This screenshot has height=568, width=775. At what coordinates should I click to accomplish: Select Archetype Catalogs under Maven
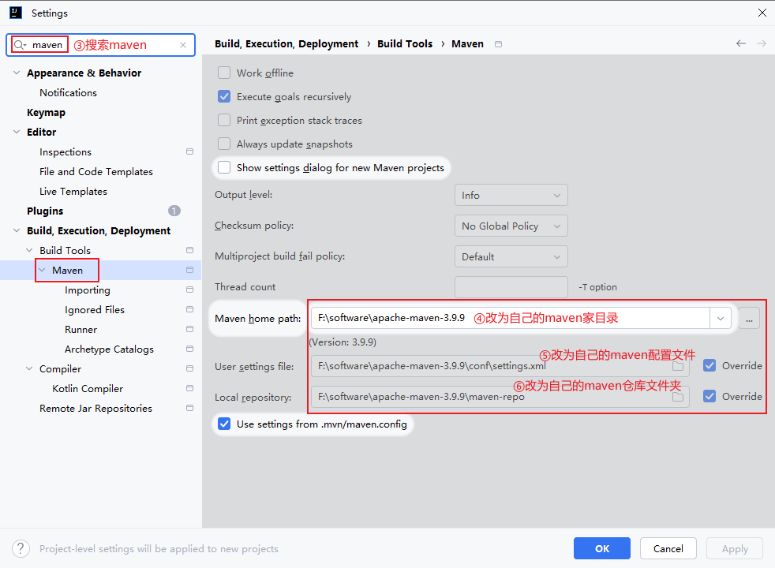tap(109, 349)
